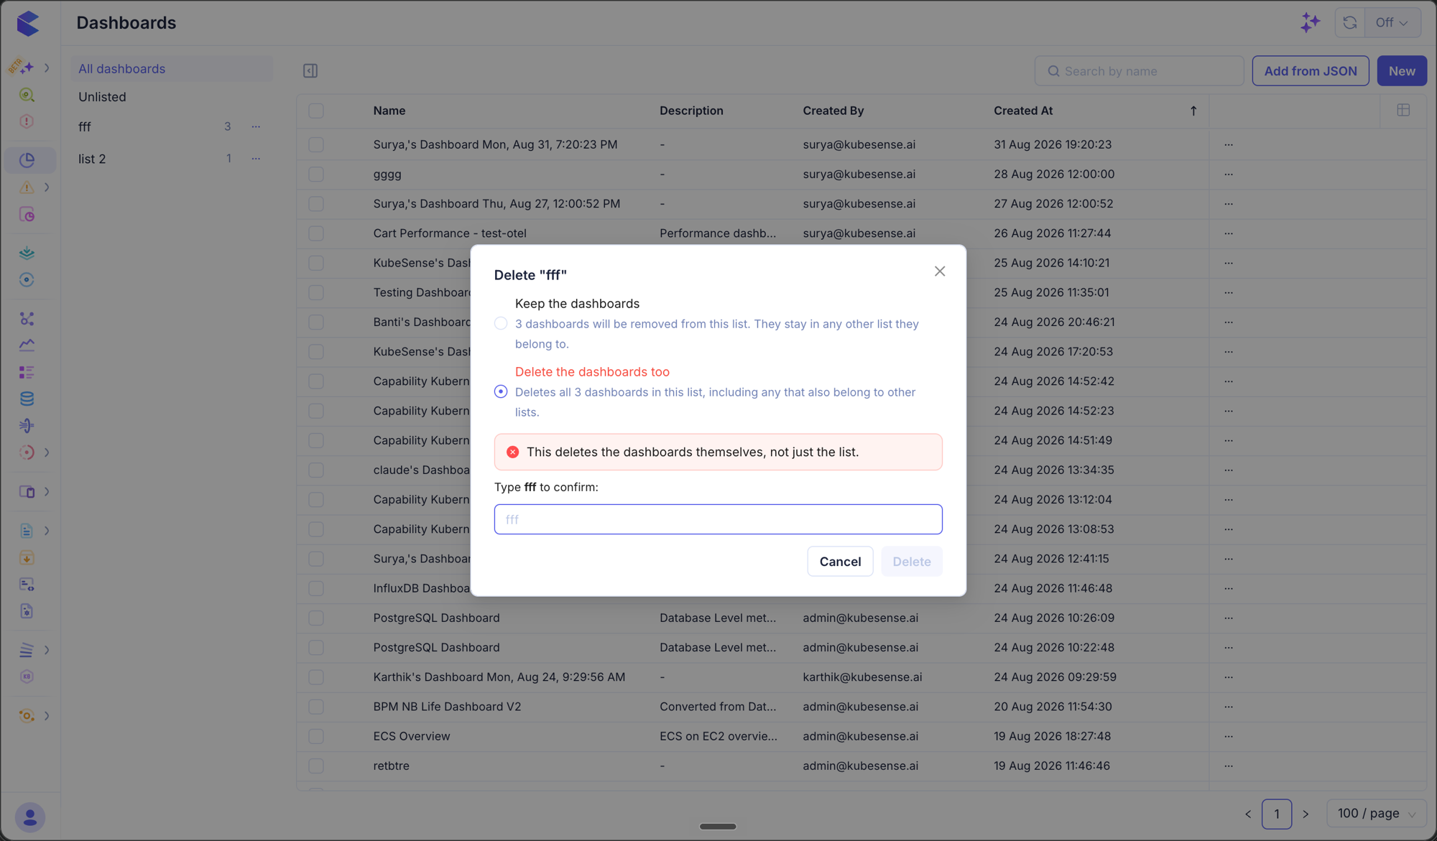Toggle the select-all header checkbox
Viewport: 1437px width, 841px height.
pyautogui.click(x=316, y=111)
